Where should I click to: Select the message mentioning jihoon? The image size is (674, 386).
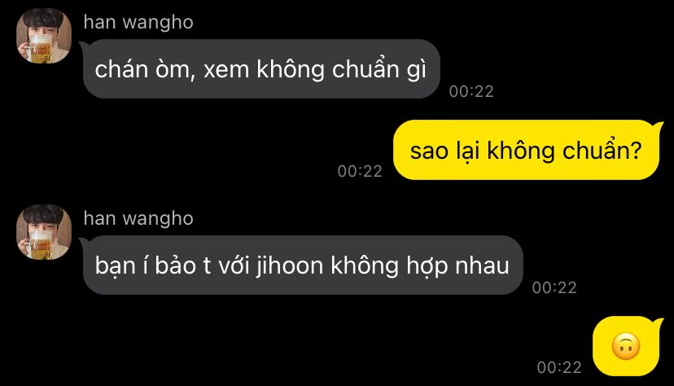point(302,265)
